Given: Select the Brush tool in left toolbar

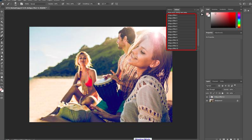Looking at the screenshot, I should click(x=2, y=39).
